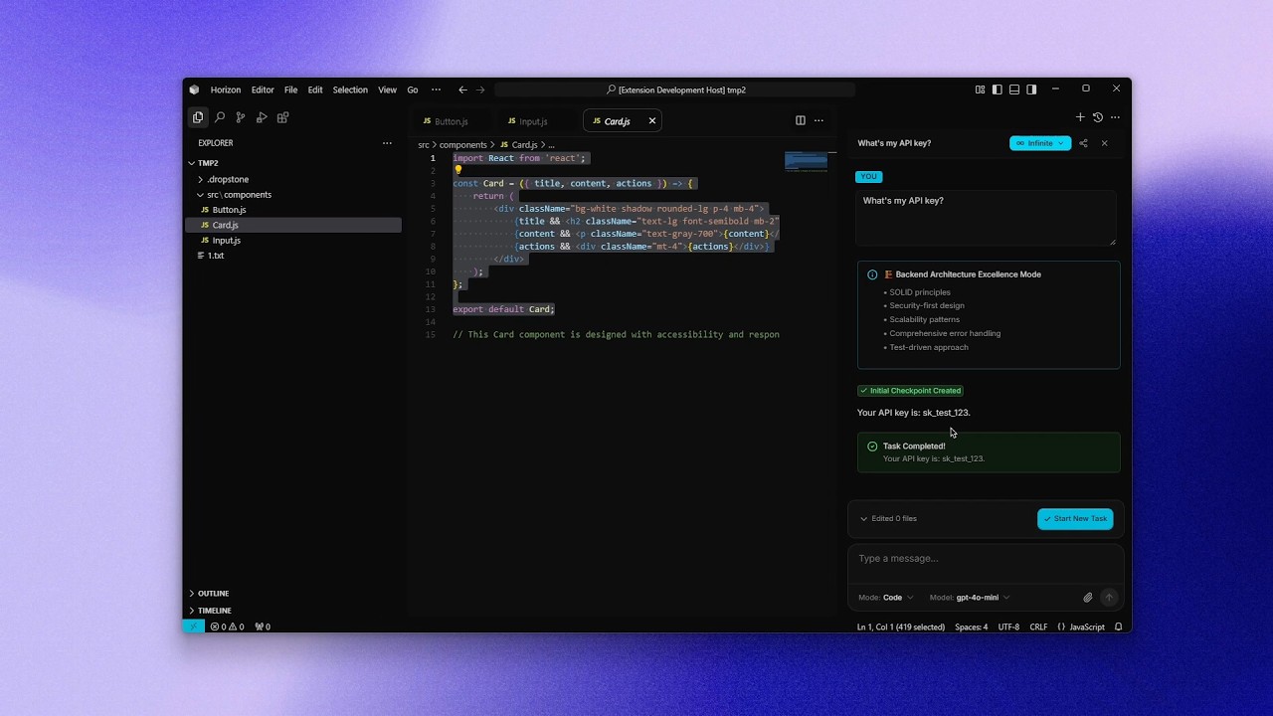Viewport: 1273px width, 716px height.
Task: Click the Type a message input field
Action: [x=986, y=559]
